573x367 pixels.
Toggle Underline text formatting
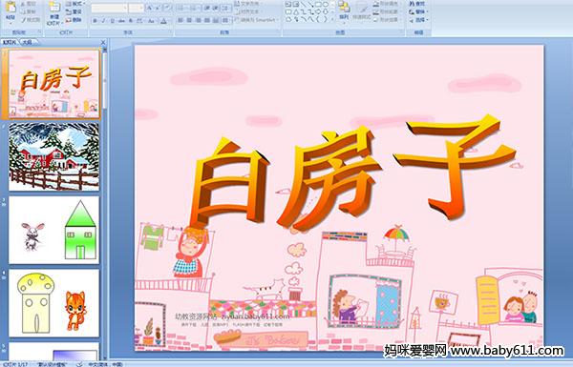tap(112, 21)
